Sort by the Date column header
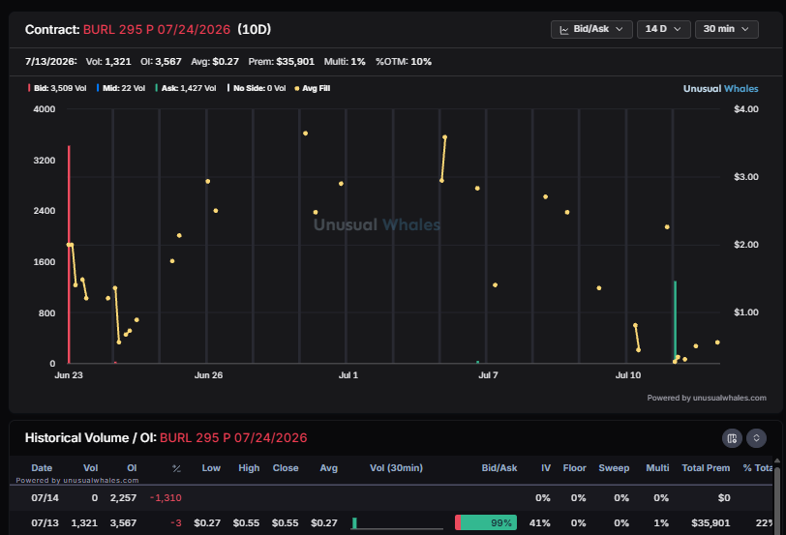The width and height of the screenshot is (786, 535). (42, 468)
